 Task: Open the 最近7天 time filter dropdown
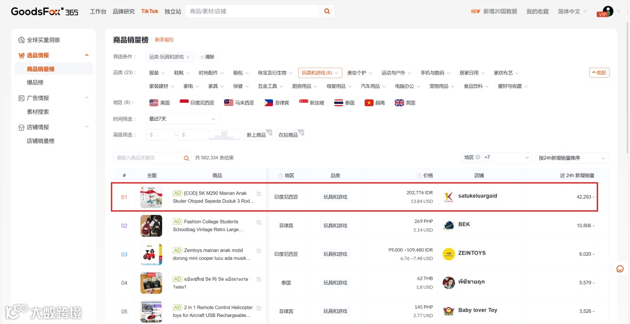coord(183,119)
